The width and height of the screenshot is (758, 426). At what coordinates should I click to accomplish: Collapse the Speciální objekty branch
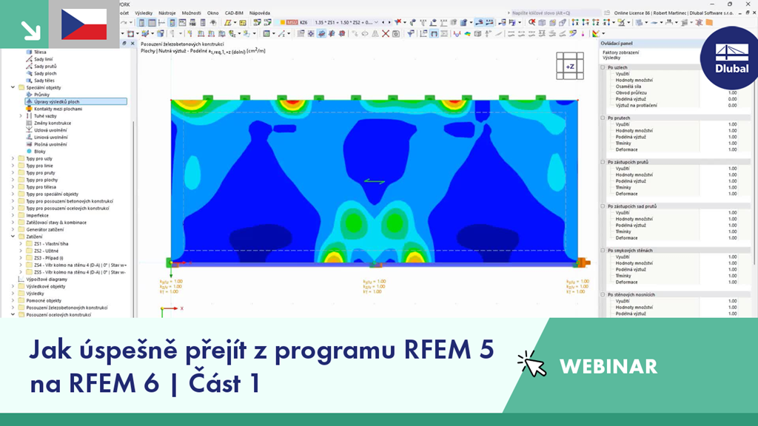point(12,87)
